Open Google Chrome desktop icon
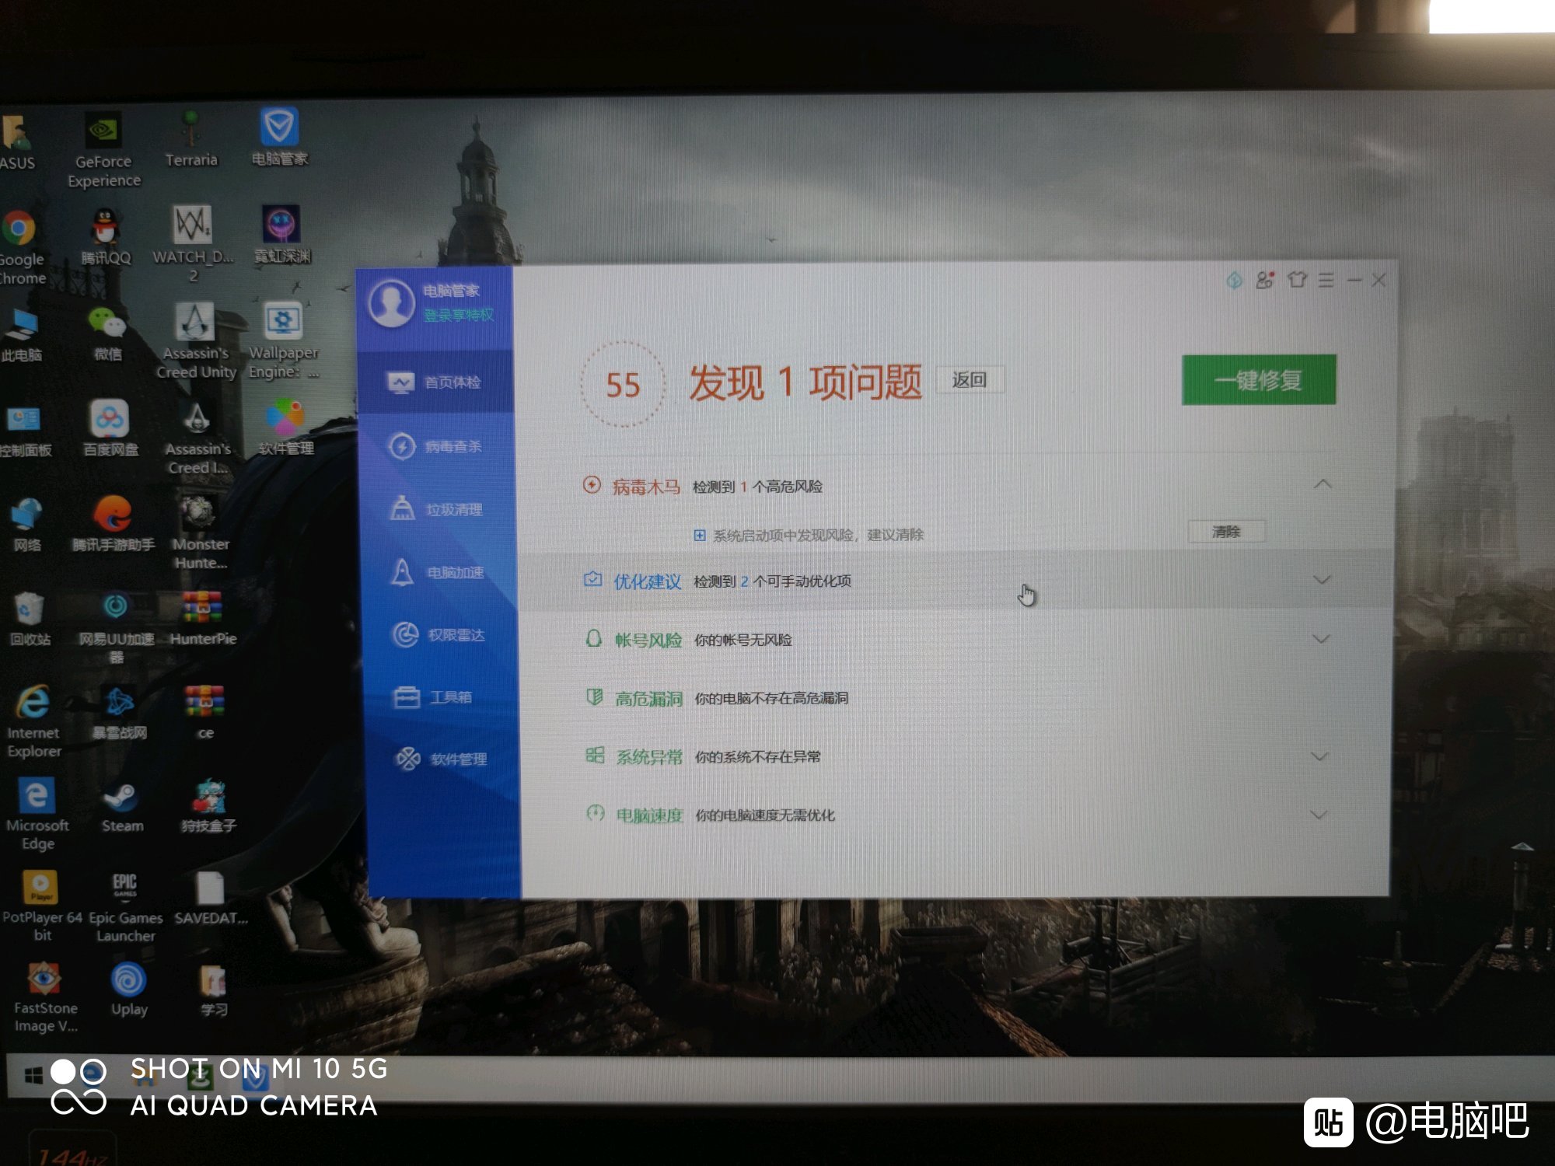Image resolution: width=1555 pixels, height=1166 pixels. pyautogui.click(x=22, y=247)
